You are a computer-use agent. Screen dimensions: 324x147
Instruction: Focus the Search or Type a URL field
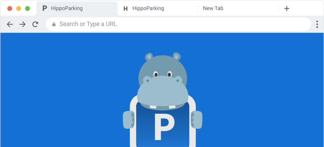tap(178, 24)
